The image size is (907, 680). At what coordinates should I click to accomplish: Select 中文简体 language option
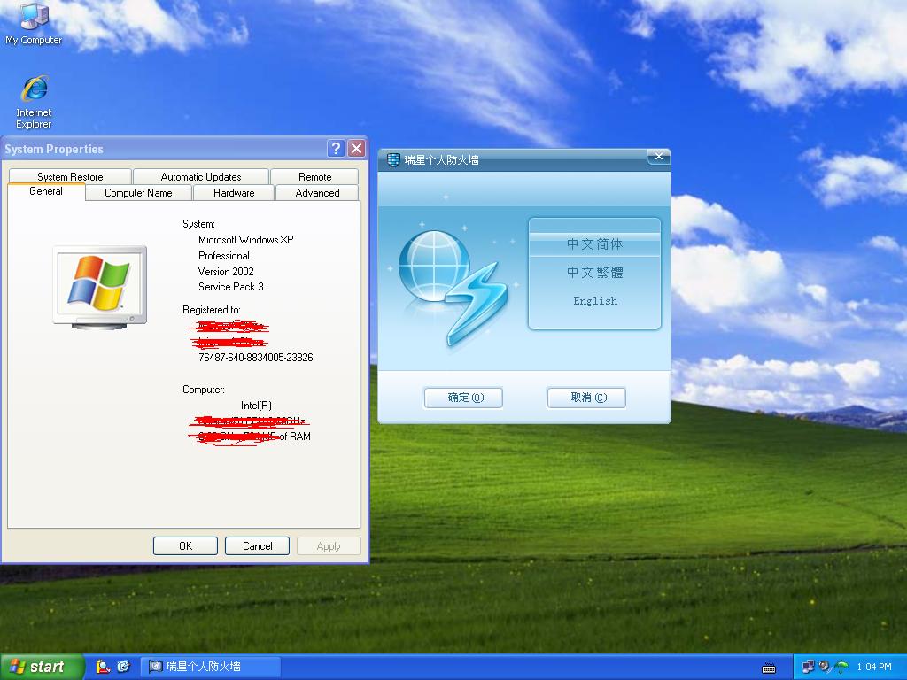(x=594, y=244)
